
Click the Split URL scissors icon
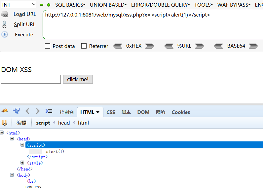click(5, 24)
